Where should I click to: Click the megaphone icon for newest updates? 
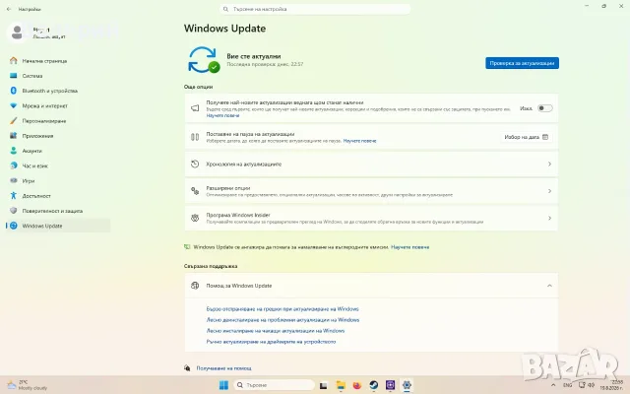click(x=195, y=108)
